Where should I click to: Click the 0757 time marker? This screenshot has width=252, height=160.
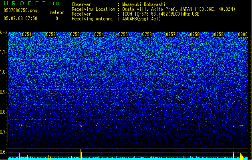(x=171, y=34)
